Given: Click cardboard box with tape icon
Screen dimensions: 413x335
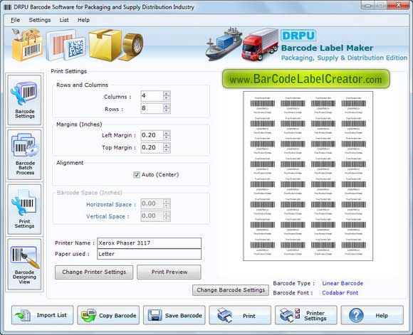Looking at the screenshot, I should pyautogui.click(x=116, y=45).
